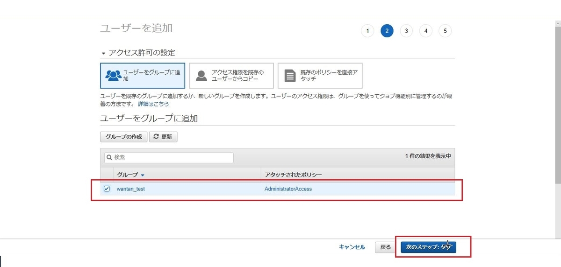Jump to wizard step 4

(x=426, y=31)
